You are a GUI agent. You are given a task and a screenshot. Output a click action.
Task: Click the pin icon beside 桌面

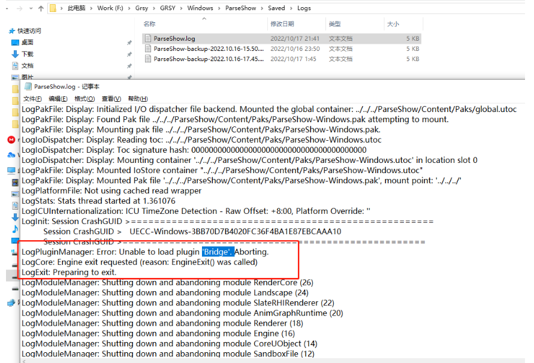point(129,43)
